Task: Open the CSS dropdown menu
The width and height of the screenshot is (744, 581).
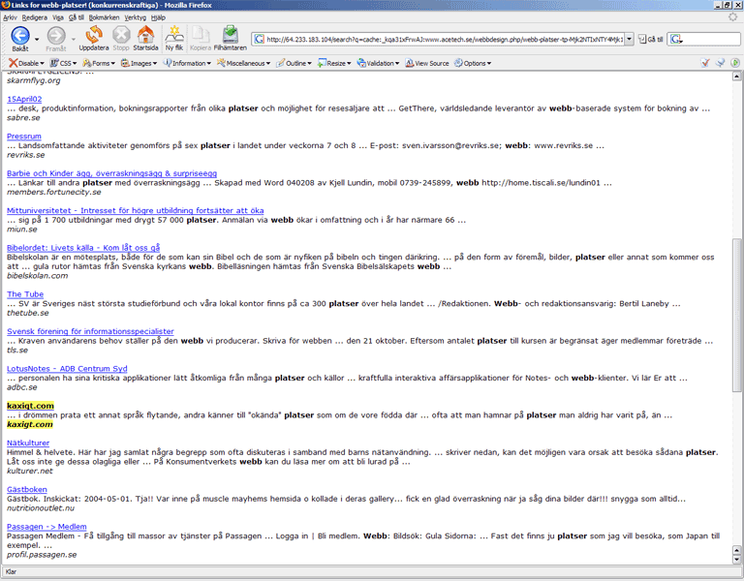Action: pos(64,63)
